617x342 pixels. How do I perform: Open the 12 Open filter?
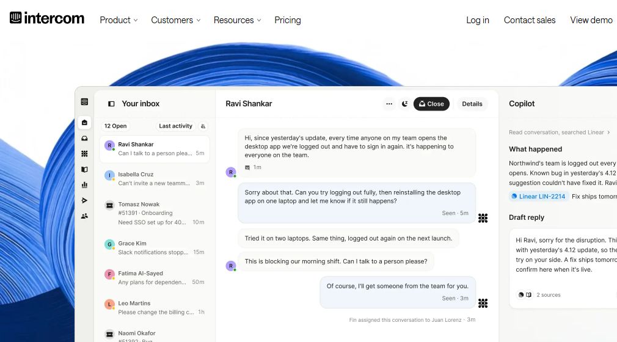point(115,126)
